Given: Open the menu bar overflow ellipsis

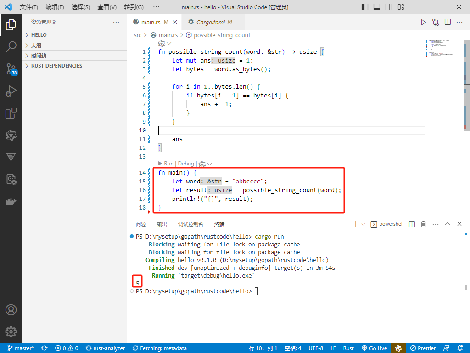Looking at the screenshot, I should pyautogui.click(x=156, y=7).
